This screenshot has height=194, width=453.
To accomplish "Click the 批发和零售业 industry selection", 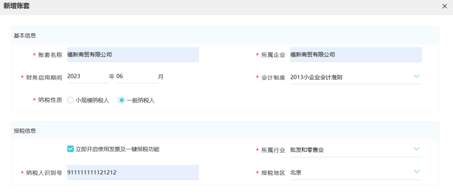I will (307, 150).
